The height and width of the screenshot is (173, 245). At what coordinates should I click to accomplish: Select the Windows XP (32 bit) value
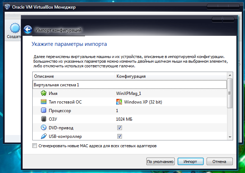click(143, 102)
